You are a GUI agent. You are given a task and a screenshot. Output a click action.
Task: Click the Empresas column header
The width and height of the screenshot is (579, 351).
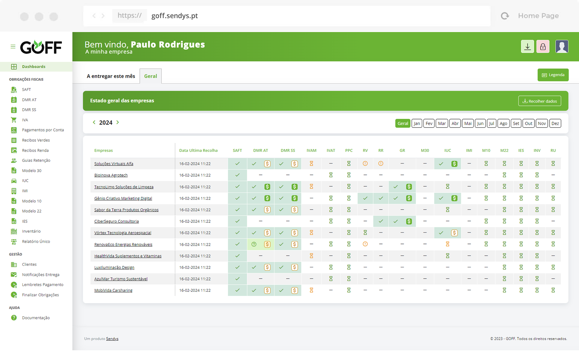click(103, 150)
